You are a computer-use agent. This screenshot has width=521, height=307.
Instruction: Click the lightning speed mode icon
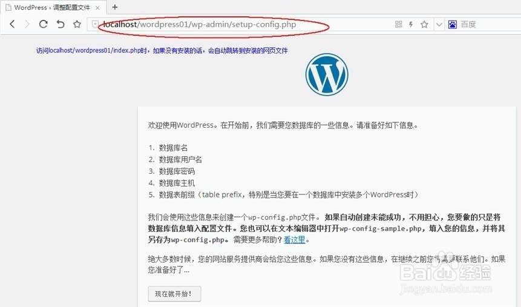411,24
